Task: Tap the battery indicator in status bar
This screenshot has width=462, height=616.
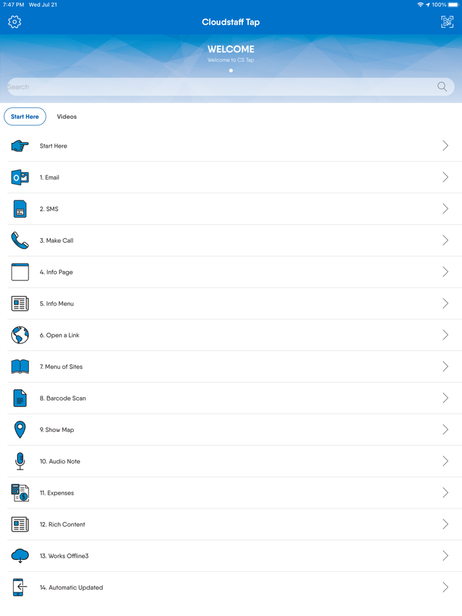Action: pos(453,5)
